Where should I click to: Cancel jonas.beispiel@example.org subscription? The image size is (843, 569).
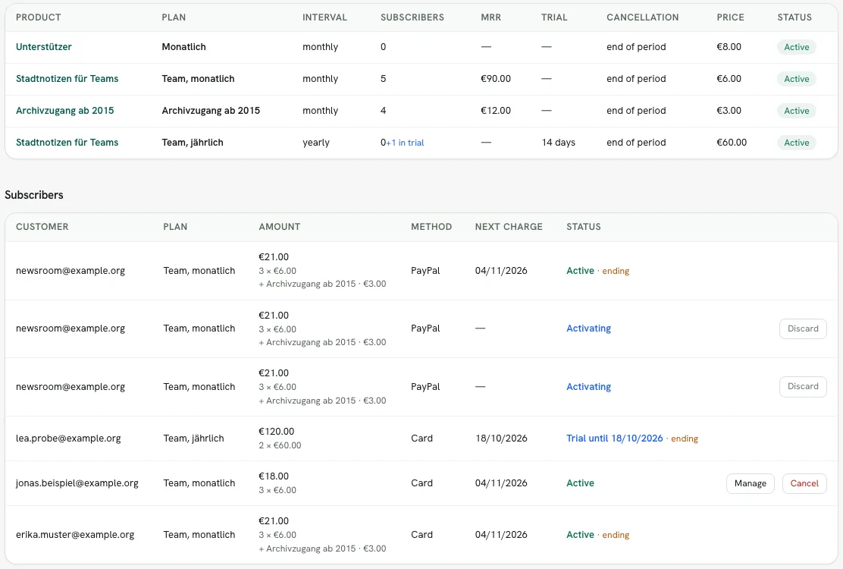pos(804,483)
